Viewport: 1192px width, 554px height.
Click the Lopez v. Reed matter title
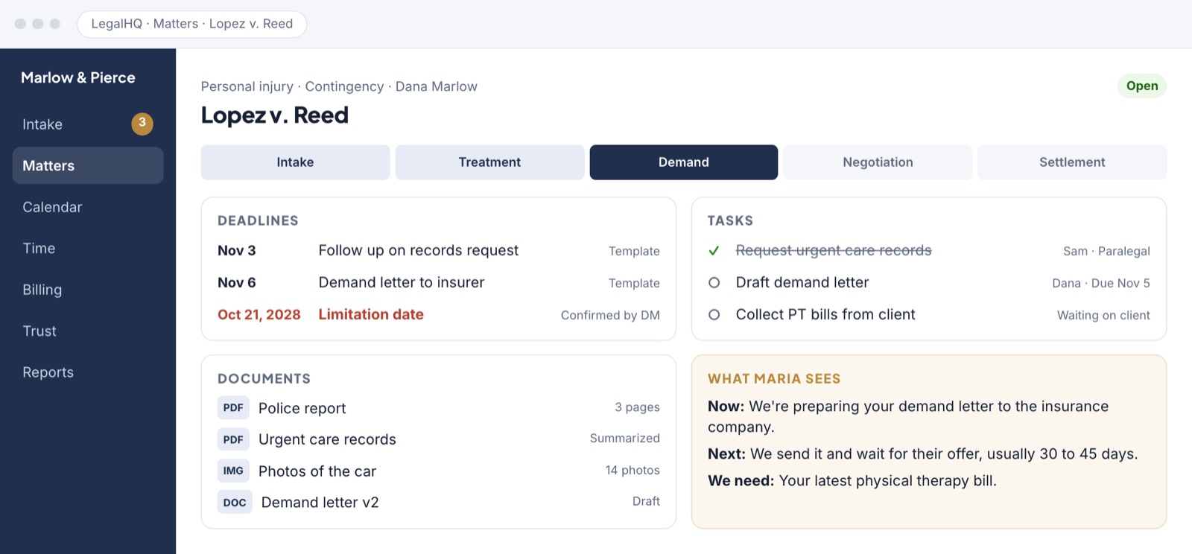point(275,115)
